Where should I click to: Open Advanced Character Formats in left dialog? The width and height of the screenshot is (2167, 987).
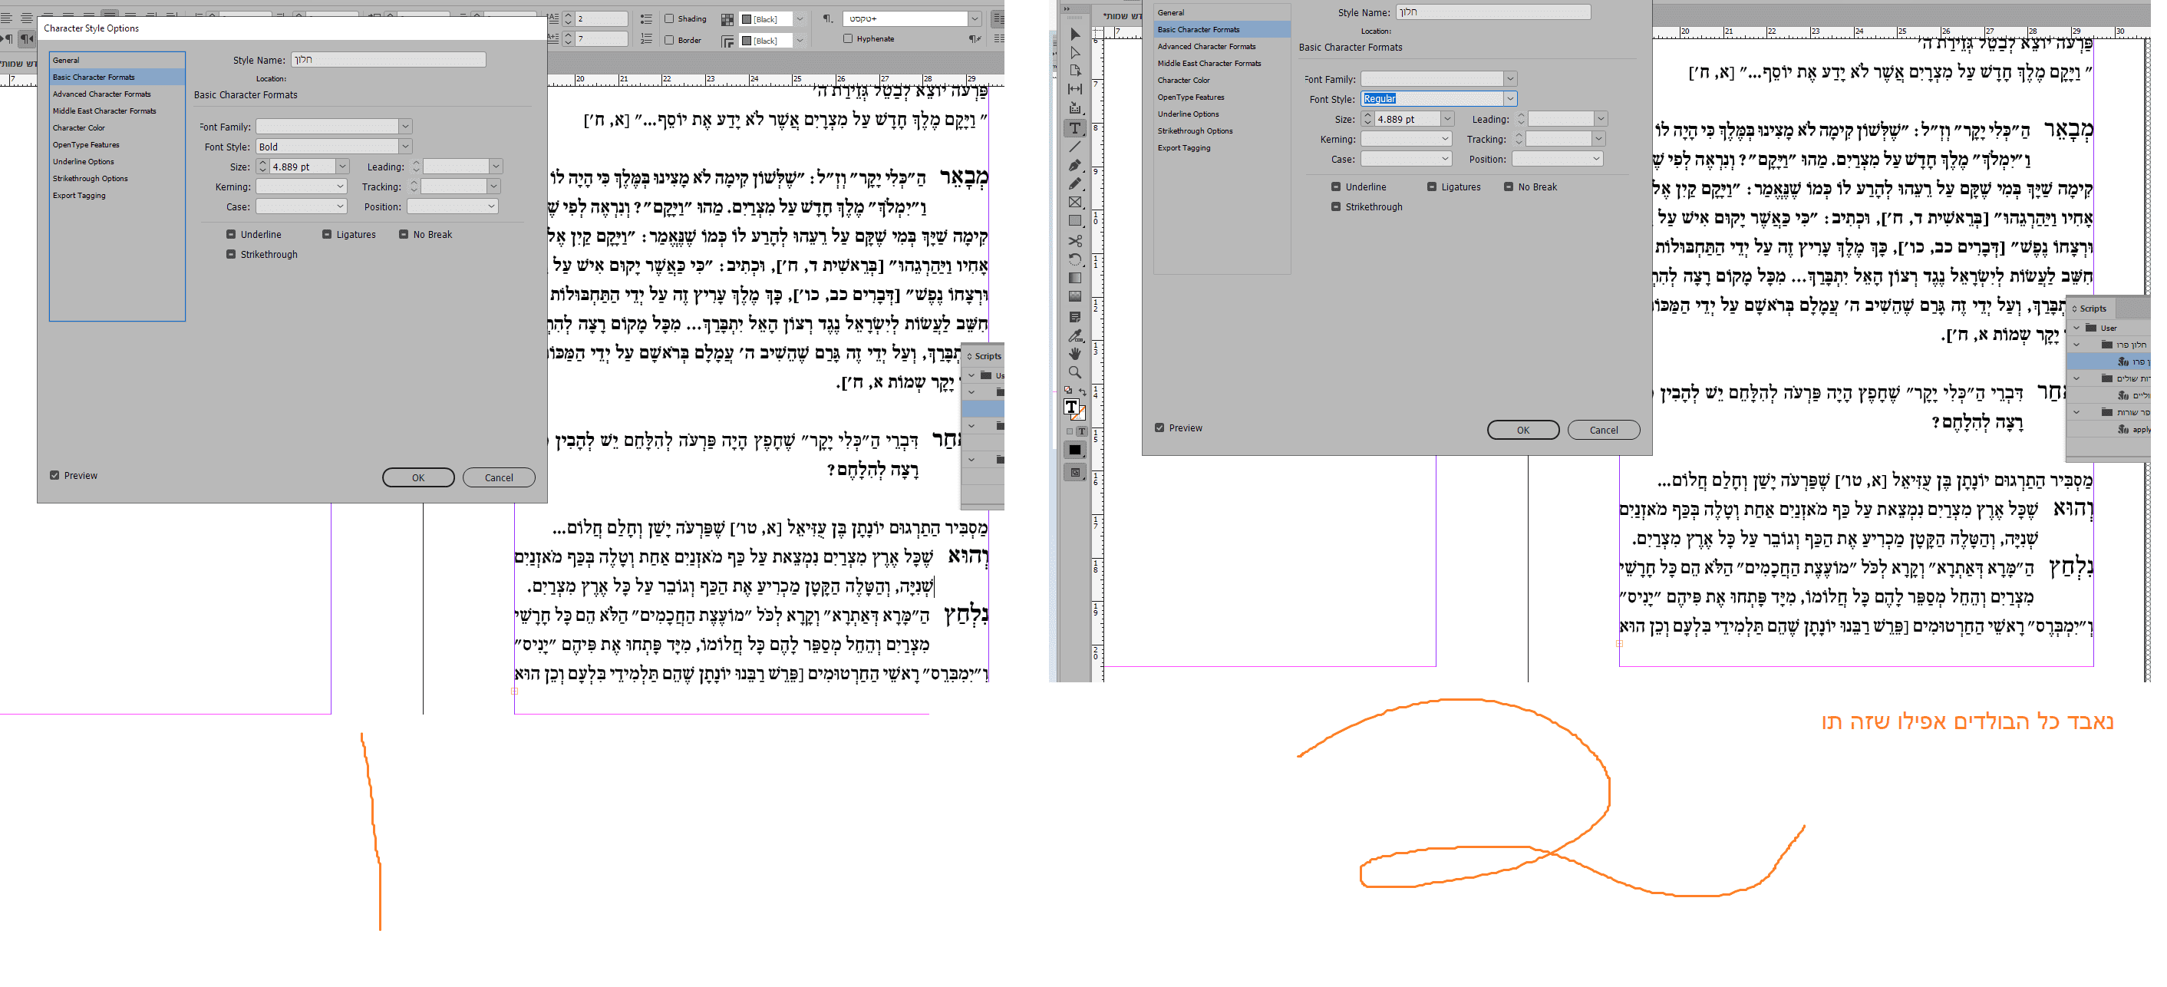[x=102, y=94]
